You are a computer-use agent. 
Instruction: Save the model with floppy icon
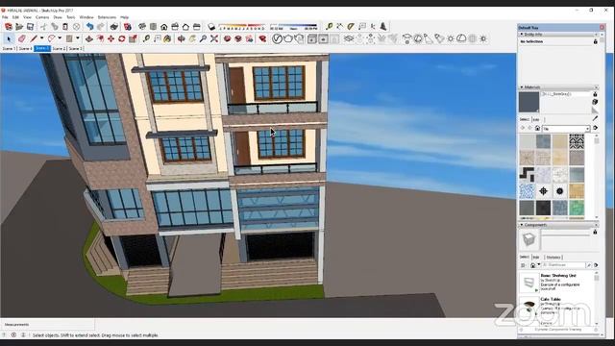[30, 27]
